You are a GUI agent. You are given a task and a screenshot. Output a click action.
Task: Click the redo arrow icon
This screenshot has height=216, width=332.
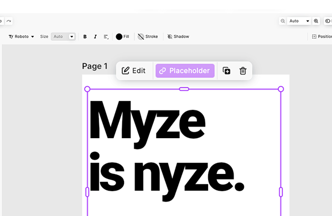pyautogui.click(x=9, y=21)
